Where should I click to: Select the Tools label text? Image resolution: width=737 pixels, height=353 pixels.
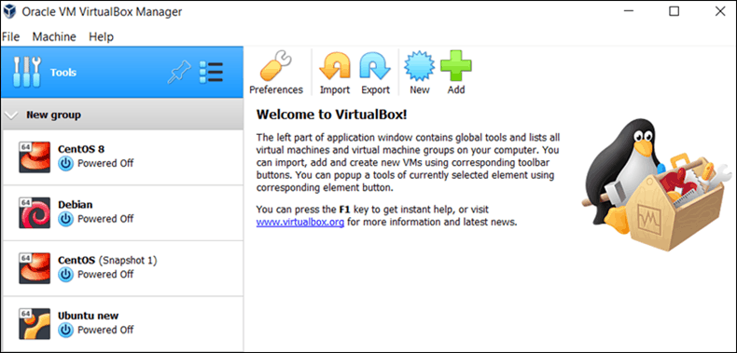pyautogui.click(x=63, y=73)
